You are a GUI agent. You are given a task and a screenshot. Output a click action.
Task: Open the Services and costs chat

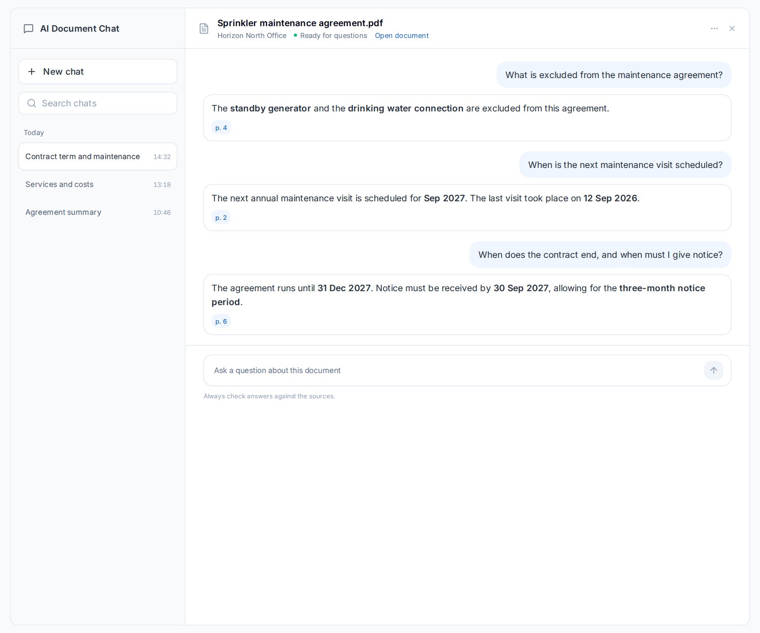click(98, 184)
